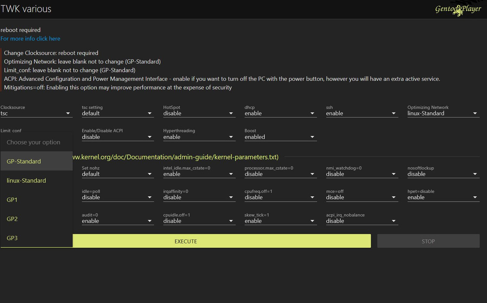Click the 'Optimizing Network: leave blank' note
This screenshot has width=487, height=303.
tap(82, 61)
